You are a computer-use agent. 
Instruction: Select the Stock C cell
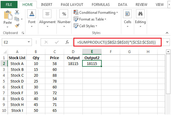click(x=17, y=75)
